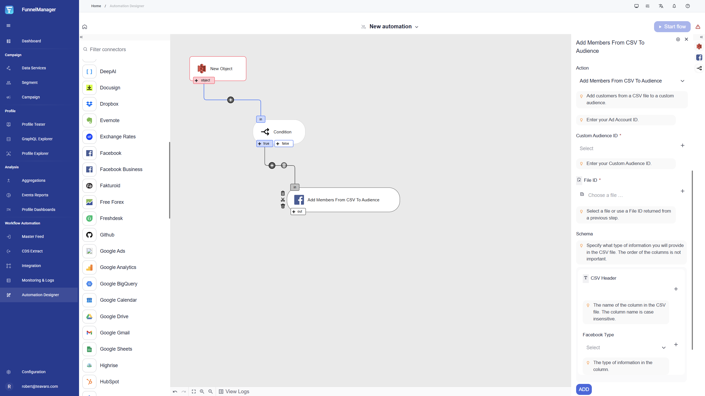Open panel settings gear icon
Viewport: 705px width, 396px height.
click(678, 39)
